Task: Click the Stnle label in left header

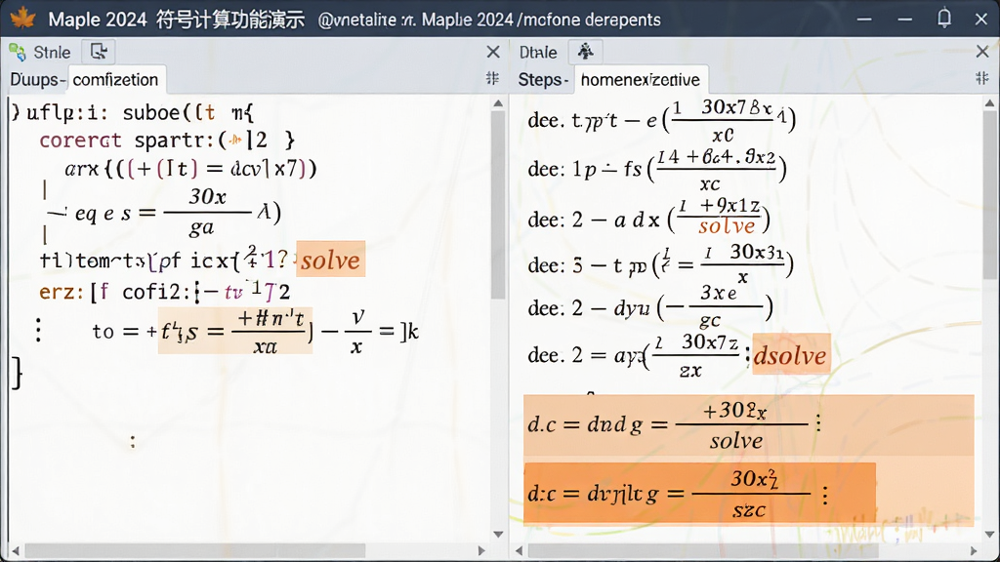Action: [x=52, y=53]
